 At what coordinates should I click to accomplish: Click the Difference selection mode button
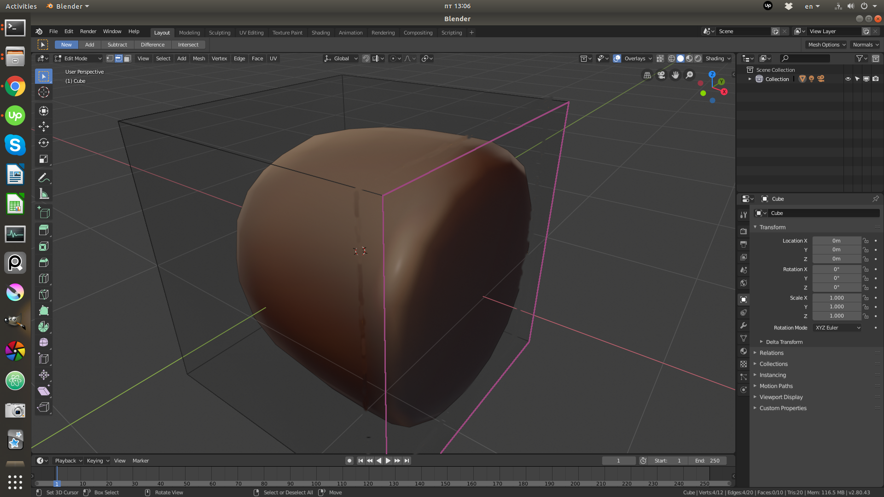(x=152, y=45)
